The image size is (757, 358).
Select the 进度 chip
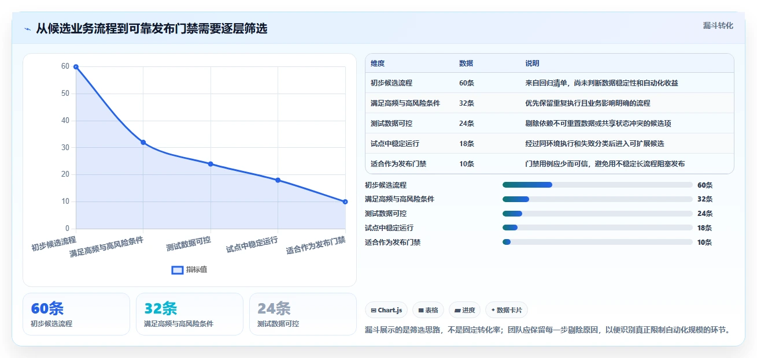(464, 310)
